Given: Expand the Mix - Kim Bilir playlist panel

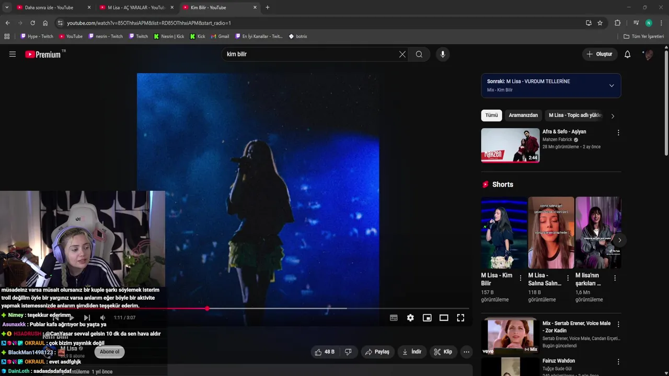Looking at the screenshot, I should (x=612, y=86).
